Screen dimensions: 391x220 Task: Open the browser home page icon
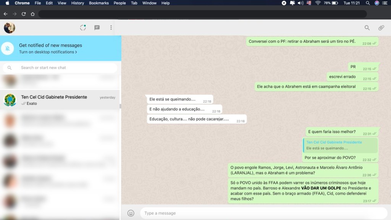33,14
